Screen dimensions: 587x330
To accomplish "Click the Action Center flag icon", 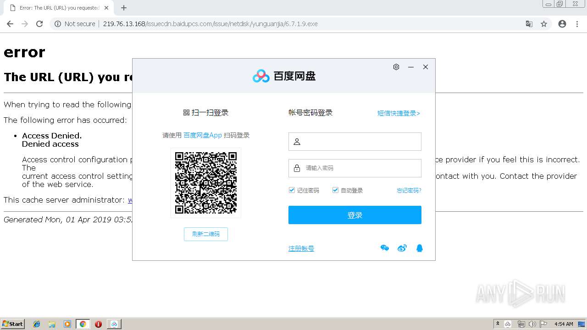I will click(x=543, y=324).
